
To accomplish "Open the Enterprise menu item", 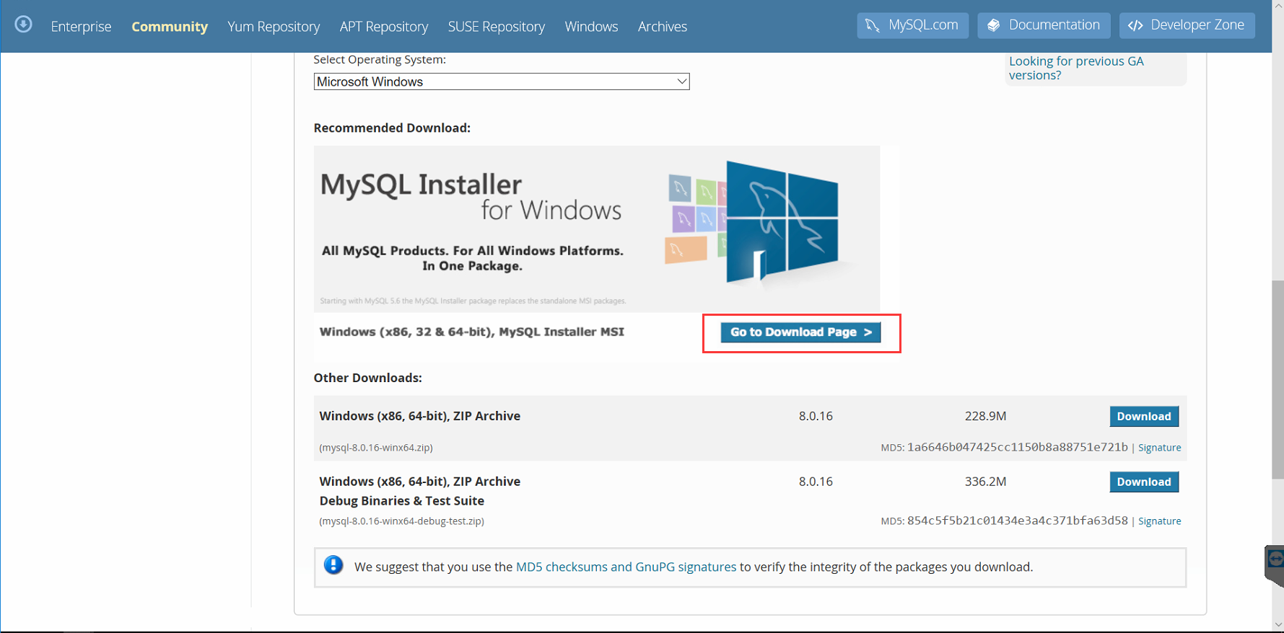I will click(81, 27).
